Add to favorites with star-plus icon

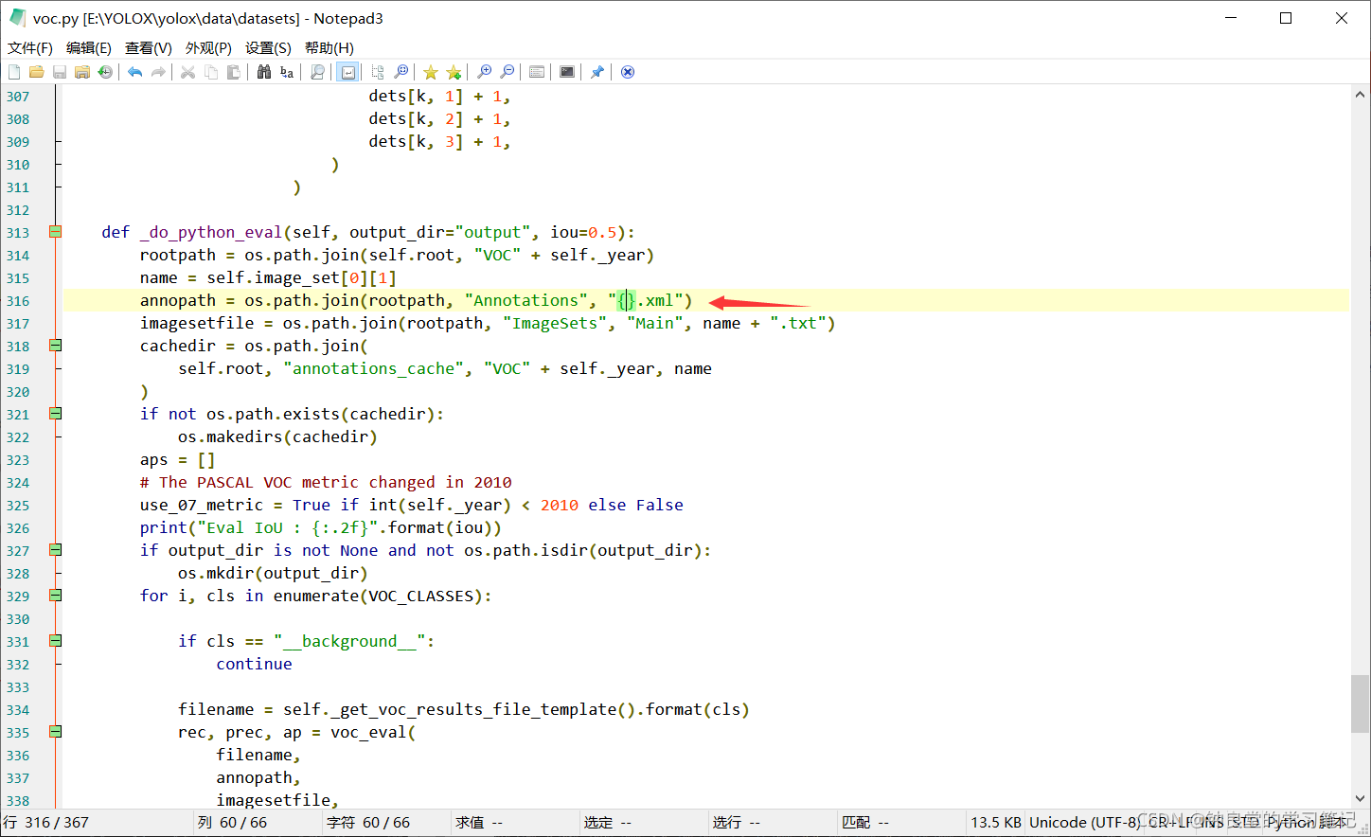pyautogui.click(x=454, y=72)
